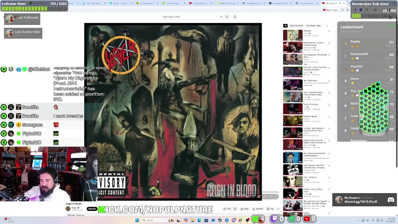Clear the YouTube search box with the X
Viewport: 398px width, 224px height.
pyautogui.click(x=221, y=17)
